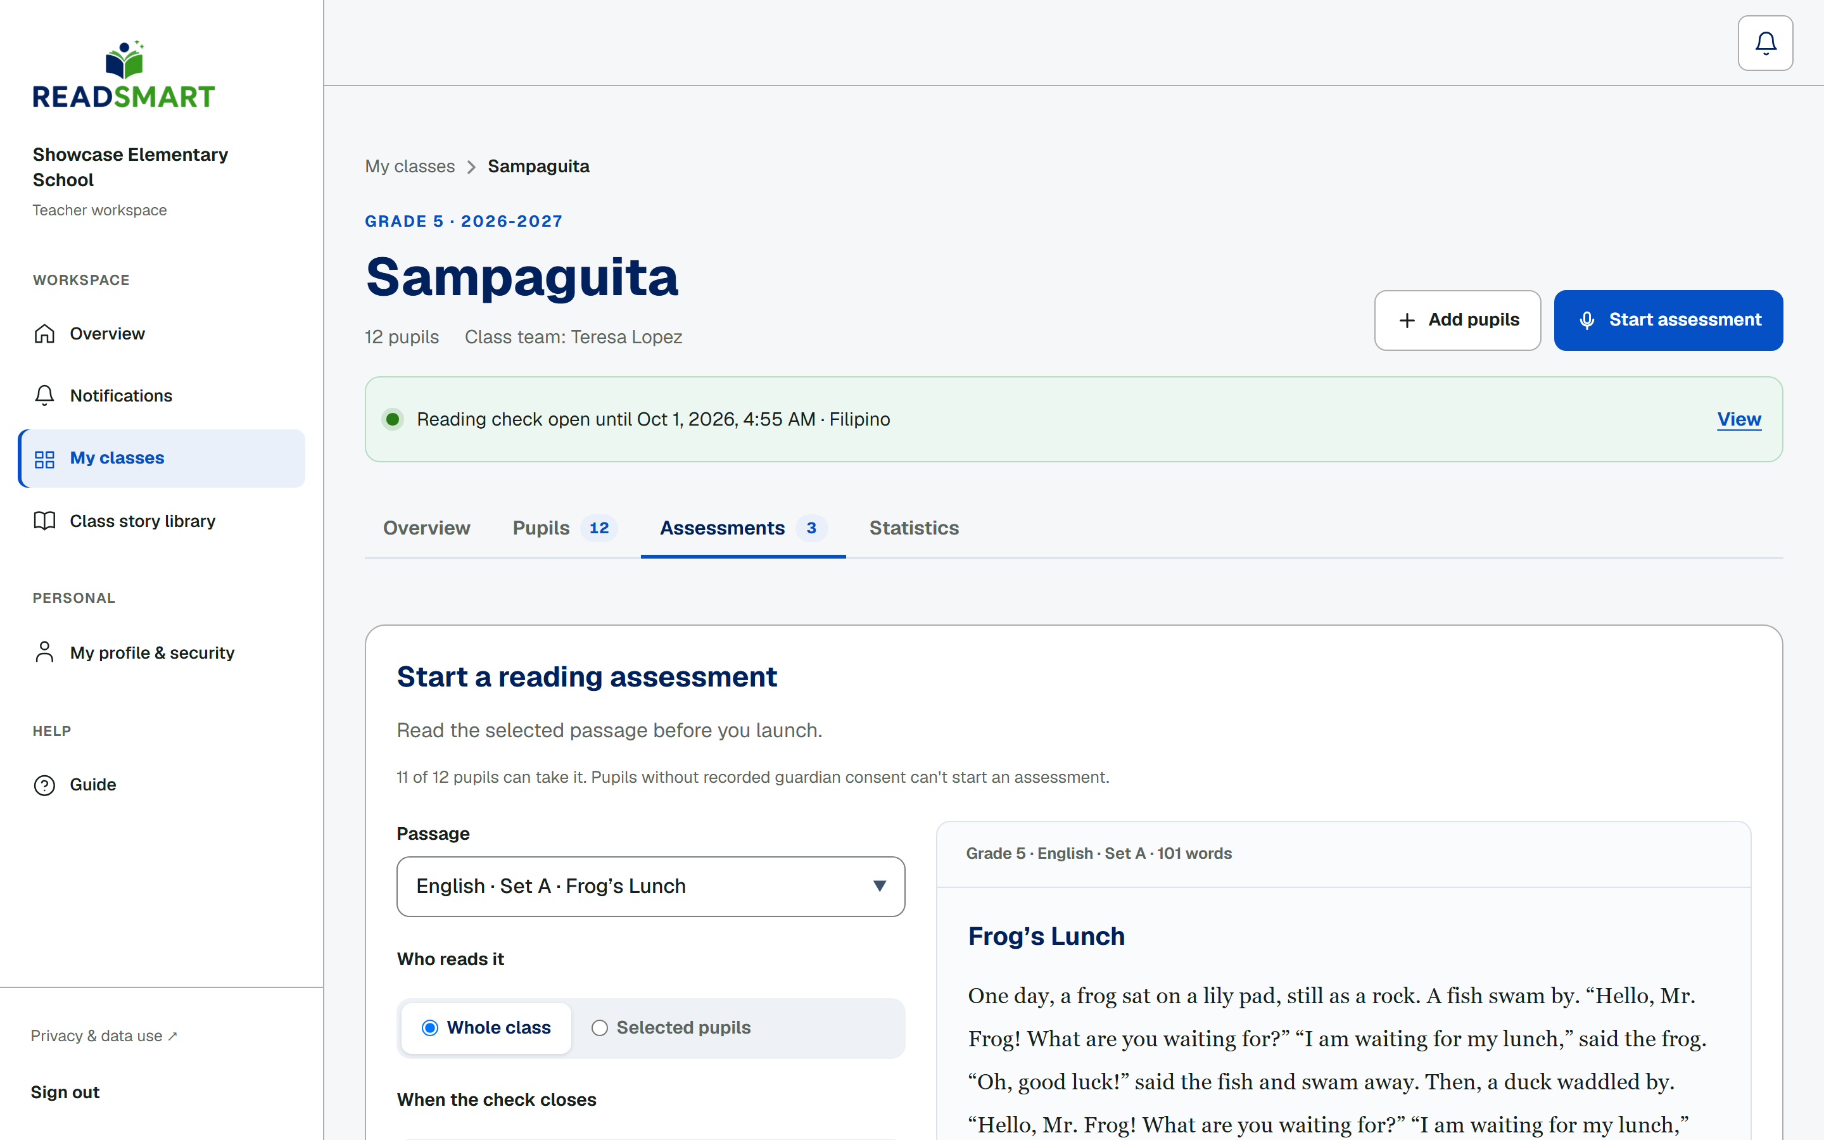Switch to the Overview tab
1824x1140 pixels.
pyautogui.click(x=427, y=528)
